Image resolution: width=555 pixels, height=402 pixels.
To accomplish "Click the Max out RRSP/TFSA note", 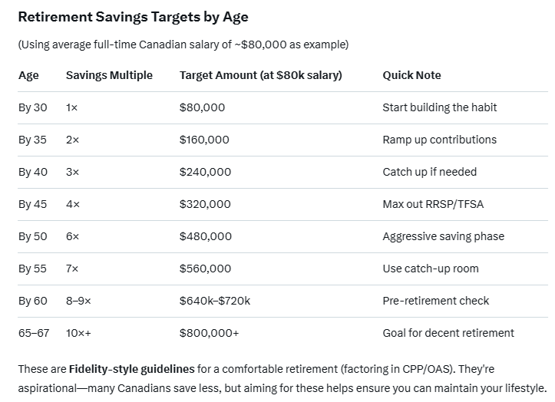I will (433, 204).
